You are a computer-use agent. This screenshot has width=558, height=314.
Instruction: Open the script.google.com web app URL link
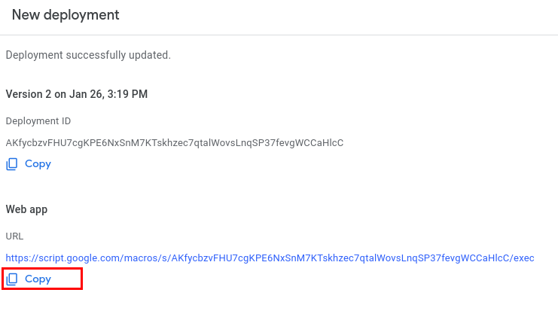pyautogui.click(x=270, y=258)
